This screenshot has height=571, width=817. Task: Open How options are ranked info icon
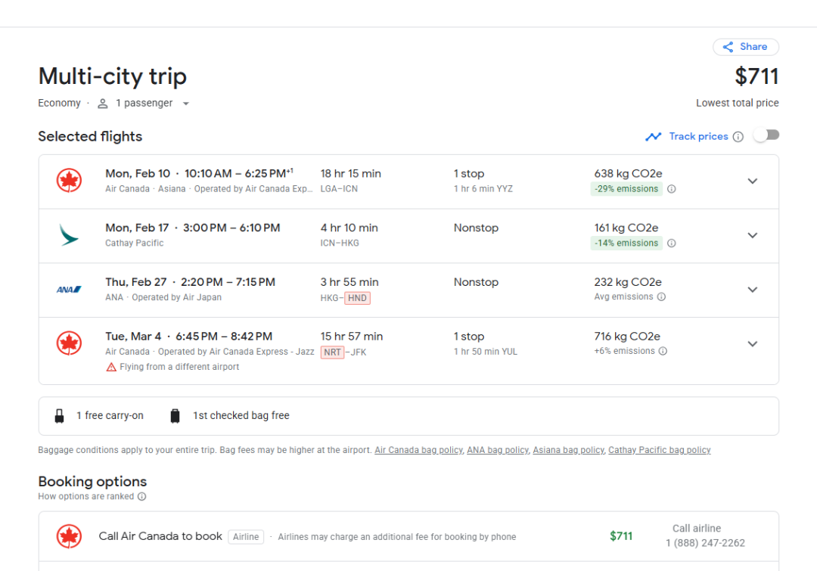point(141,496)
